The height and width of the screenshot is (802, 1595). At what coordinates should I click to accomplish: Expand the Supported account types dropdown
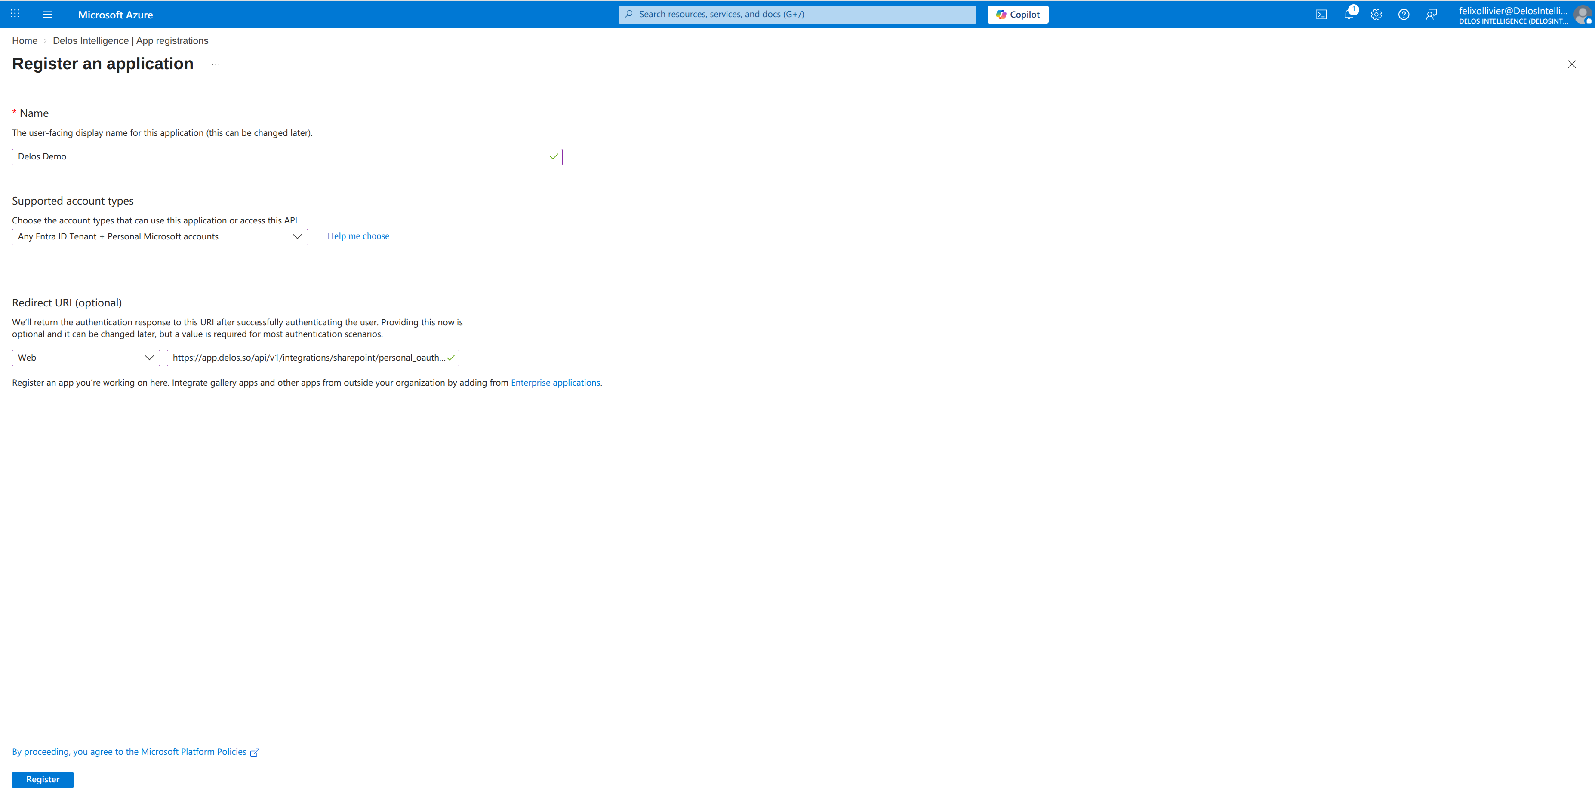[x=160, y=236]
